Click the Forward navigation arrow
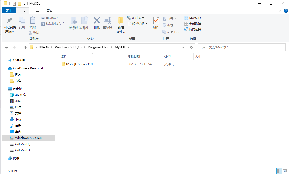 pyautogui.click(x=14, y=47)
